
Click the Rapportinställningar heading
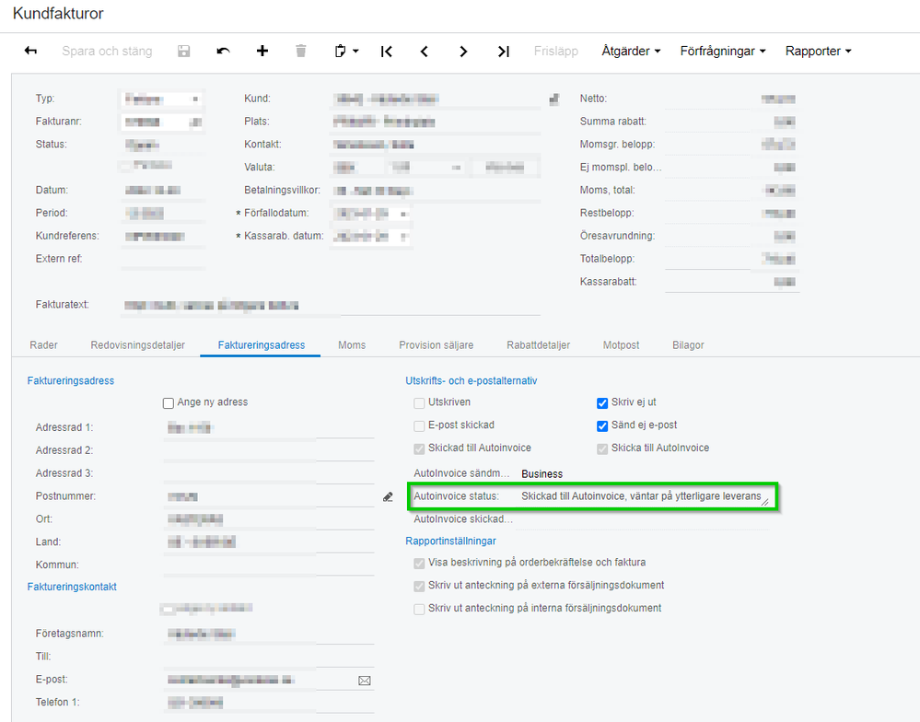click(x=450, y=541)
